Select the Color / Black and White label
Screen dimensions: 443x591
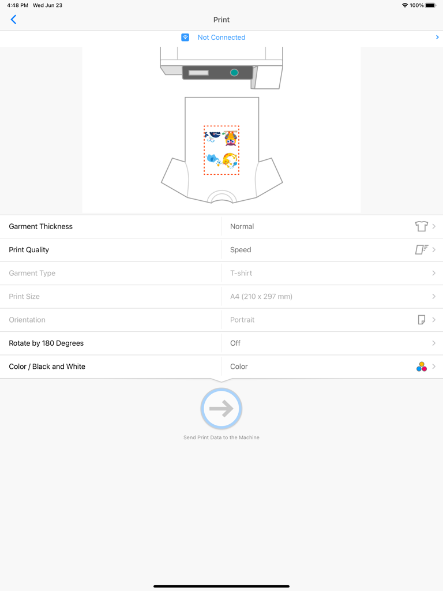point(47,366)
